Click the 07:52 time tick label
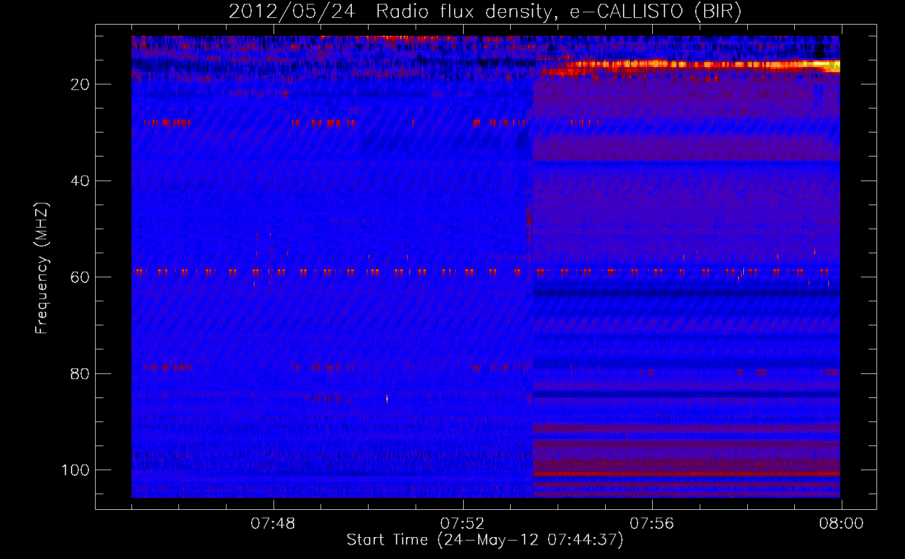The image size is (905, 559). point(463,524)
